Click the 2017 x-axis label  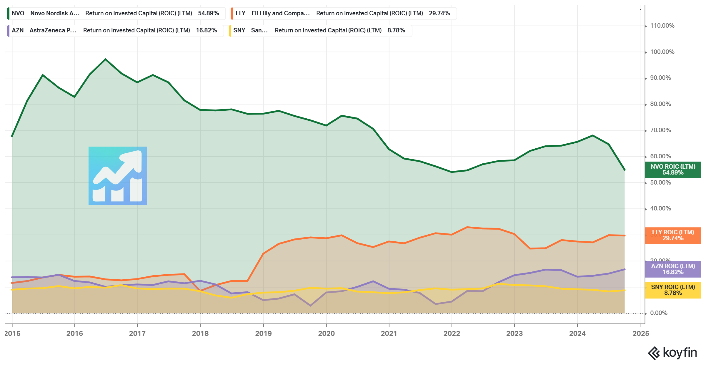(x=137, y=334)
